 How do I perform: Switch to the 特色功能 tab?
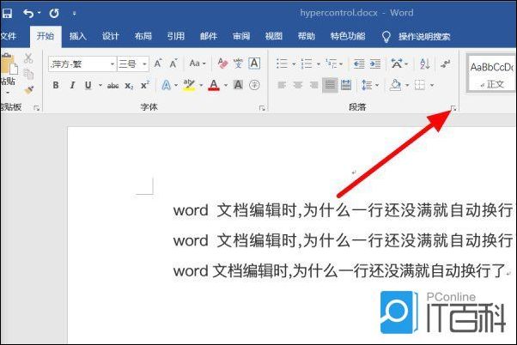(x=348, y=36)
